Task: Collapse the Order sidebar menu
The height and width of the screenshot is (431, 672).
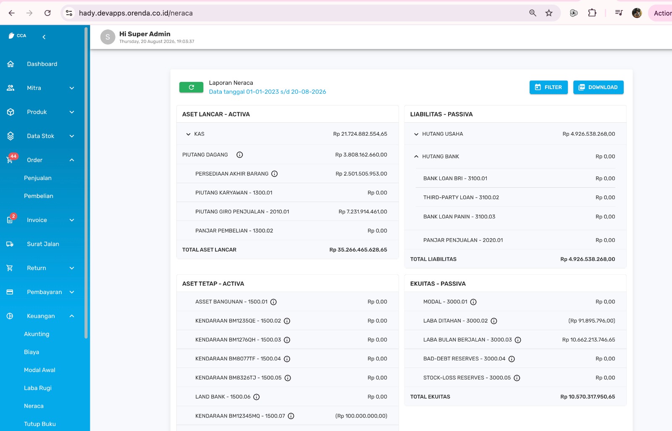Action: click(41, 160)
